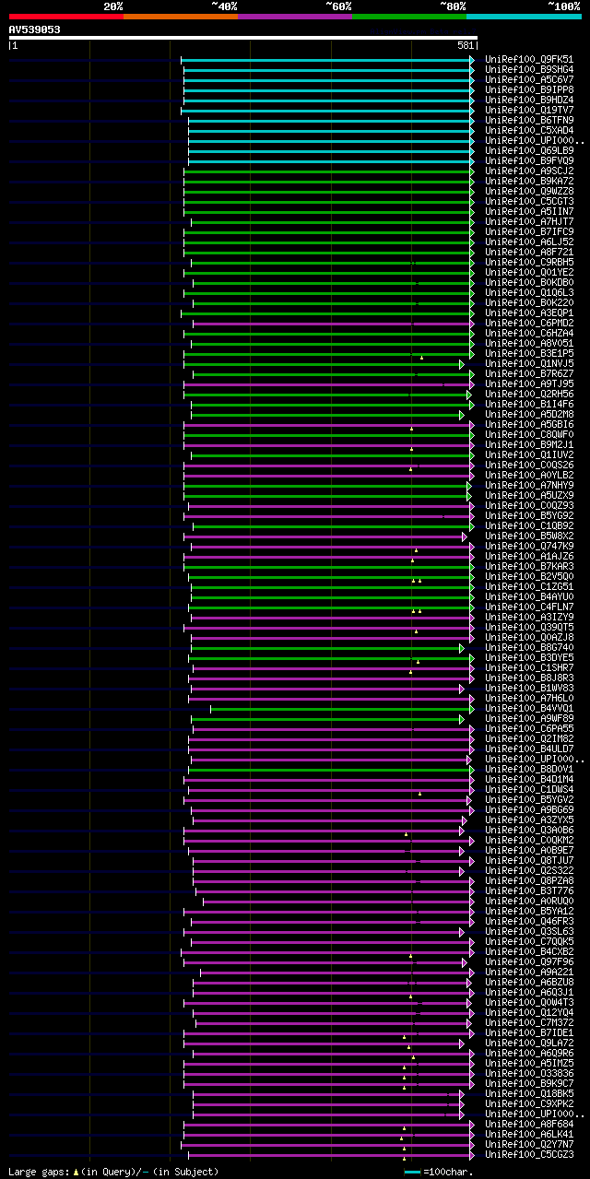Screen dimensions: 590x1179
Task: Select the UniRef100_Q8TJU7 label
Action: point(529,860)
